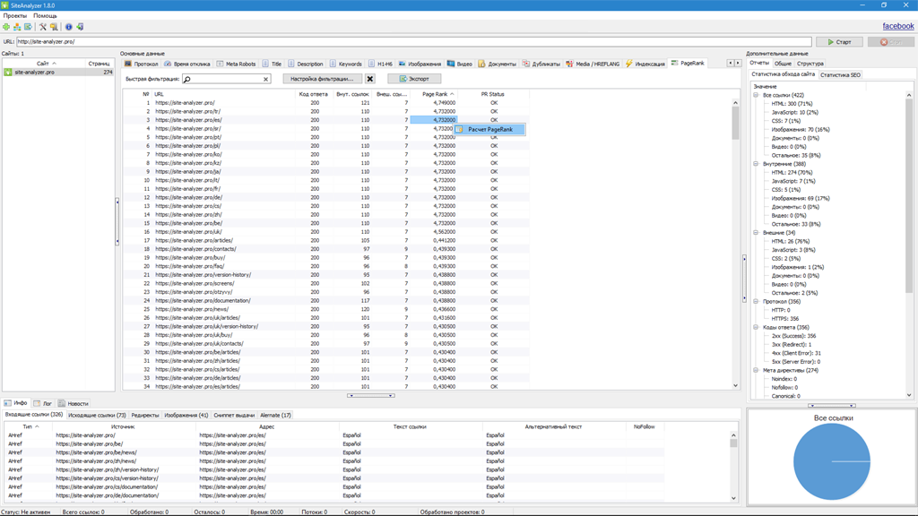Clear the quick filter using its X icon
This screenshot has width=918, height=516.
coord(265,80)
